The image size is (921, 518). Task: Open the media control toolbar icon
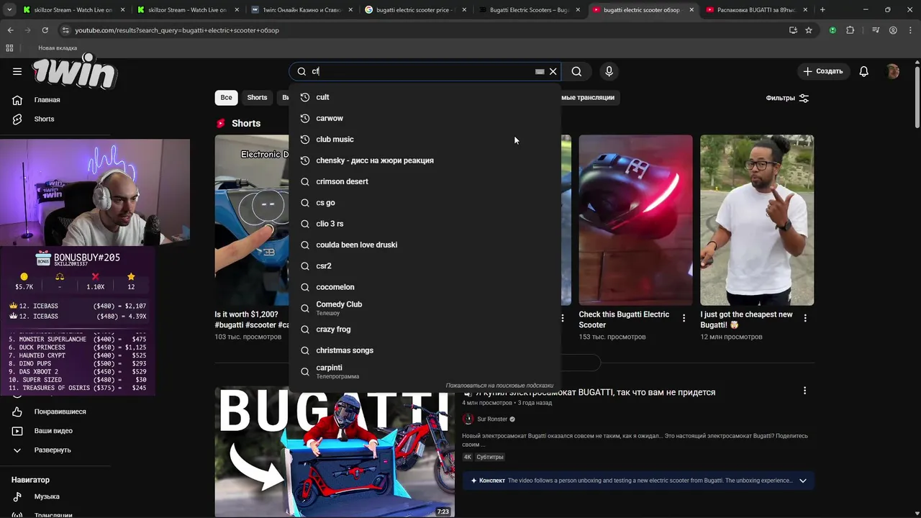[x=876, y=30]
